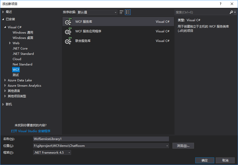Select the WCF 服务应用程序 template icon
The image size is (238, 165).
tap(68, 31)
